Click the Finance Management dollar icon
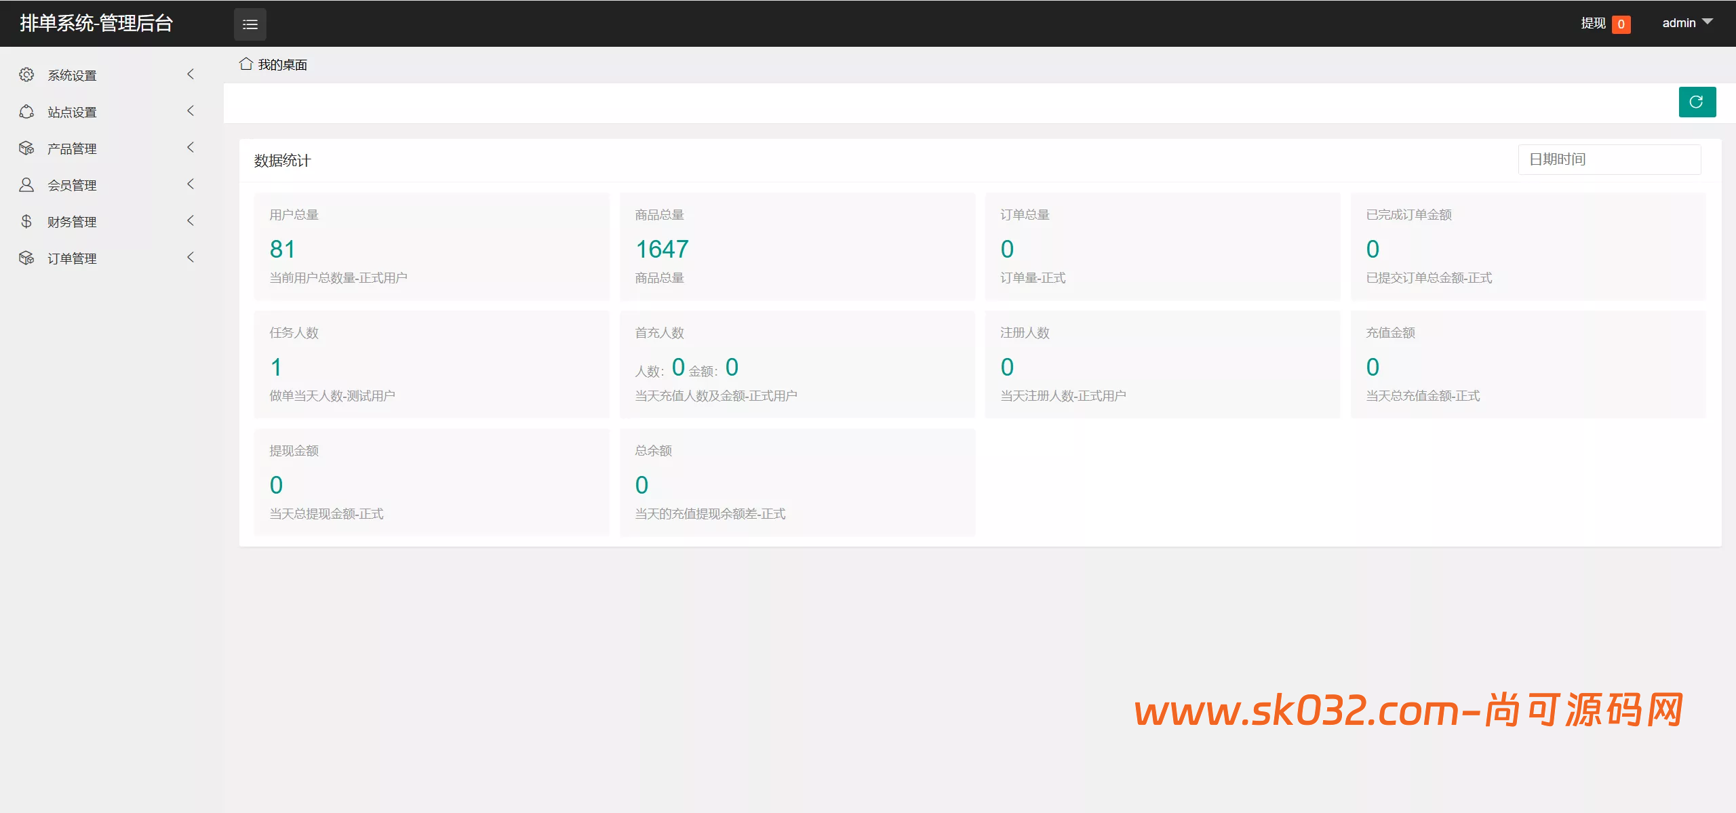1736x813 pixels. pyautogui.click(x=26, y=221)
